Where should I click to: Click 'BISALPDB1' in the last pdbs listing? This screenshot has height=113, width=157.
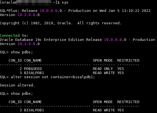coord(34,110)
